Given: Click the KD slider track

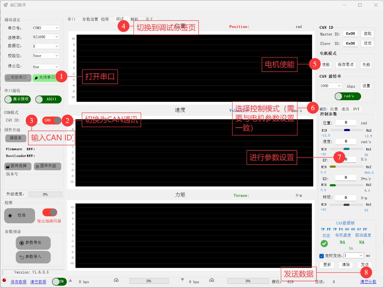Looking at the screenshot, I should [346, 185].
